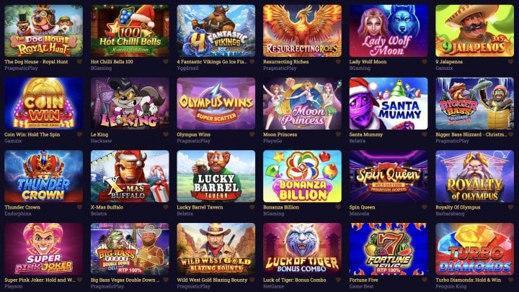519x292 pixels.
Task: Favorite The Dog House - Royal Hunt heart icon
Action: [x=79, y=62]
